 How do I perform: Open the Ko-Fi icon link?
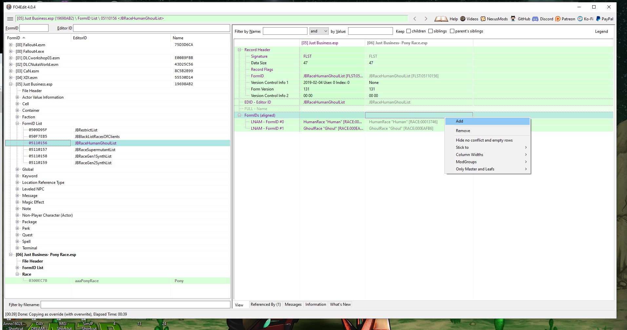coord(580,19)
